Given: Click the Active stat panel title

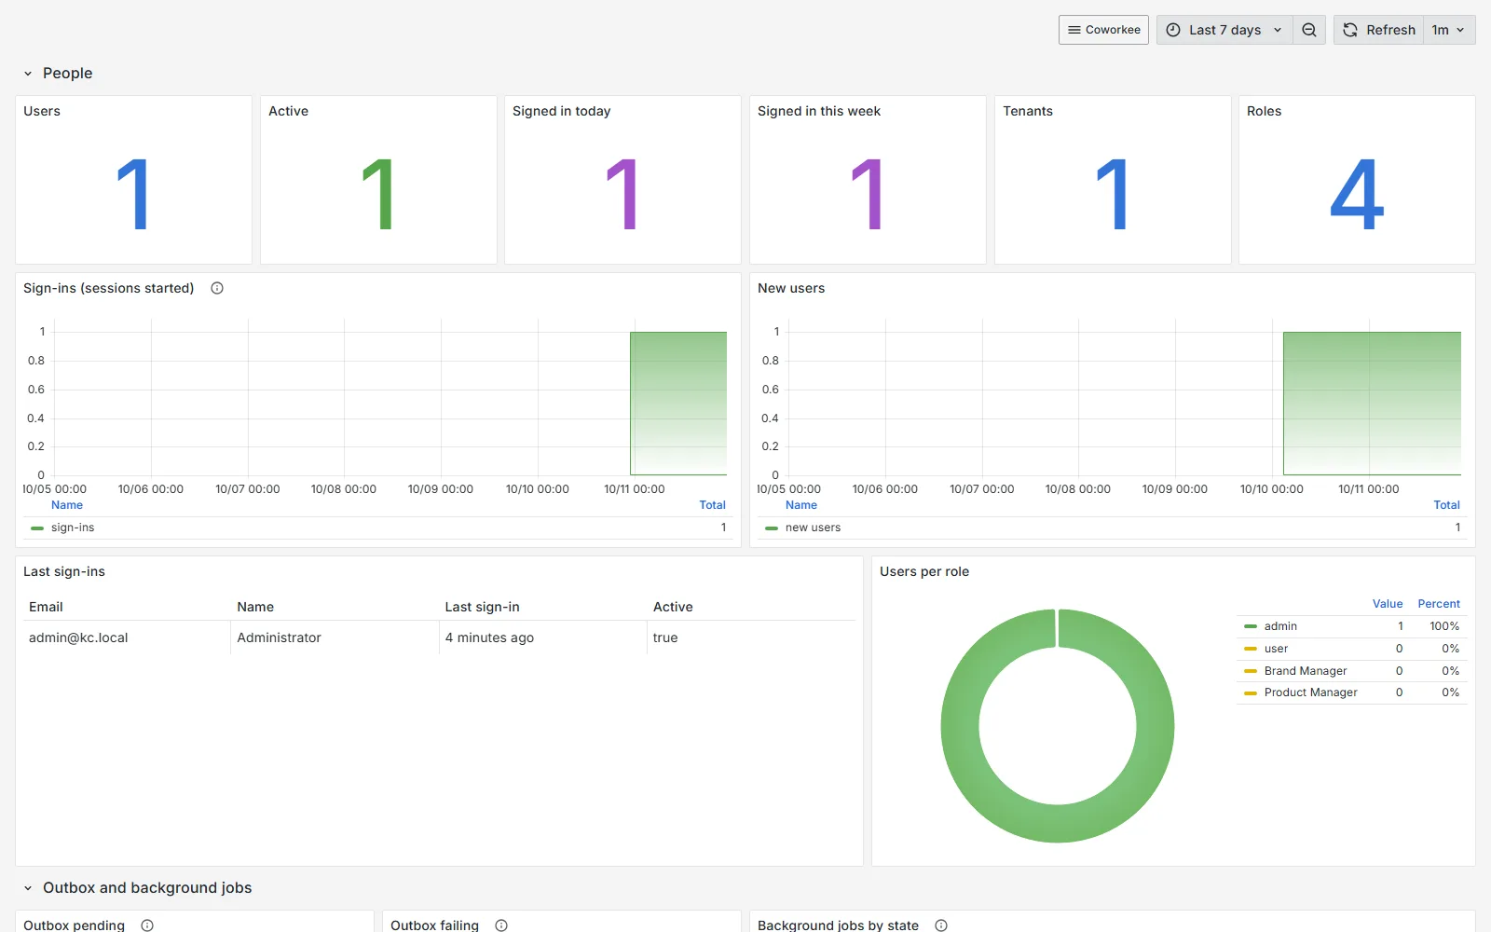Looking at the screenshot, I should [288, 111].
